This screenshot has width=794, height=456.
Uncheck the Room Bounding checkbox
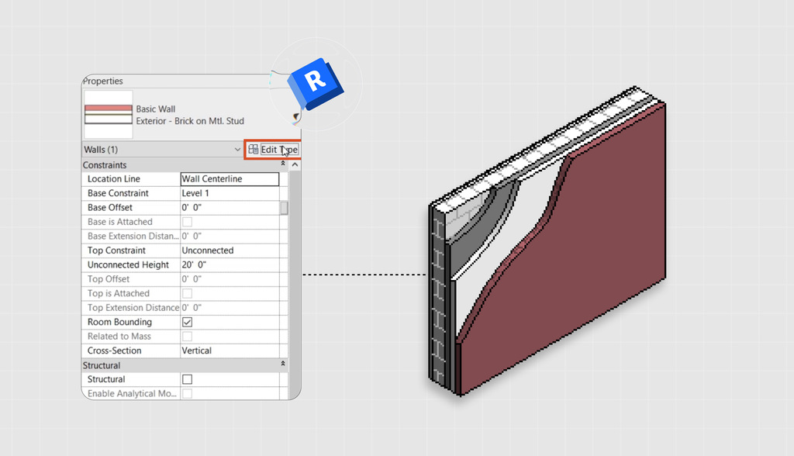[x=185, y=322]
